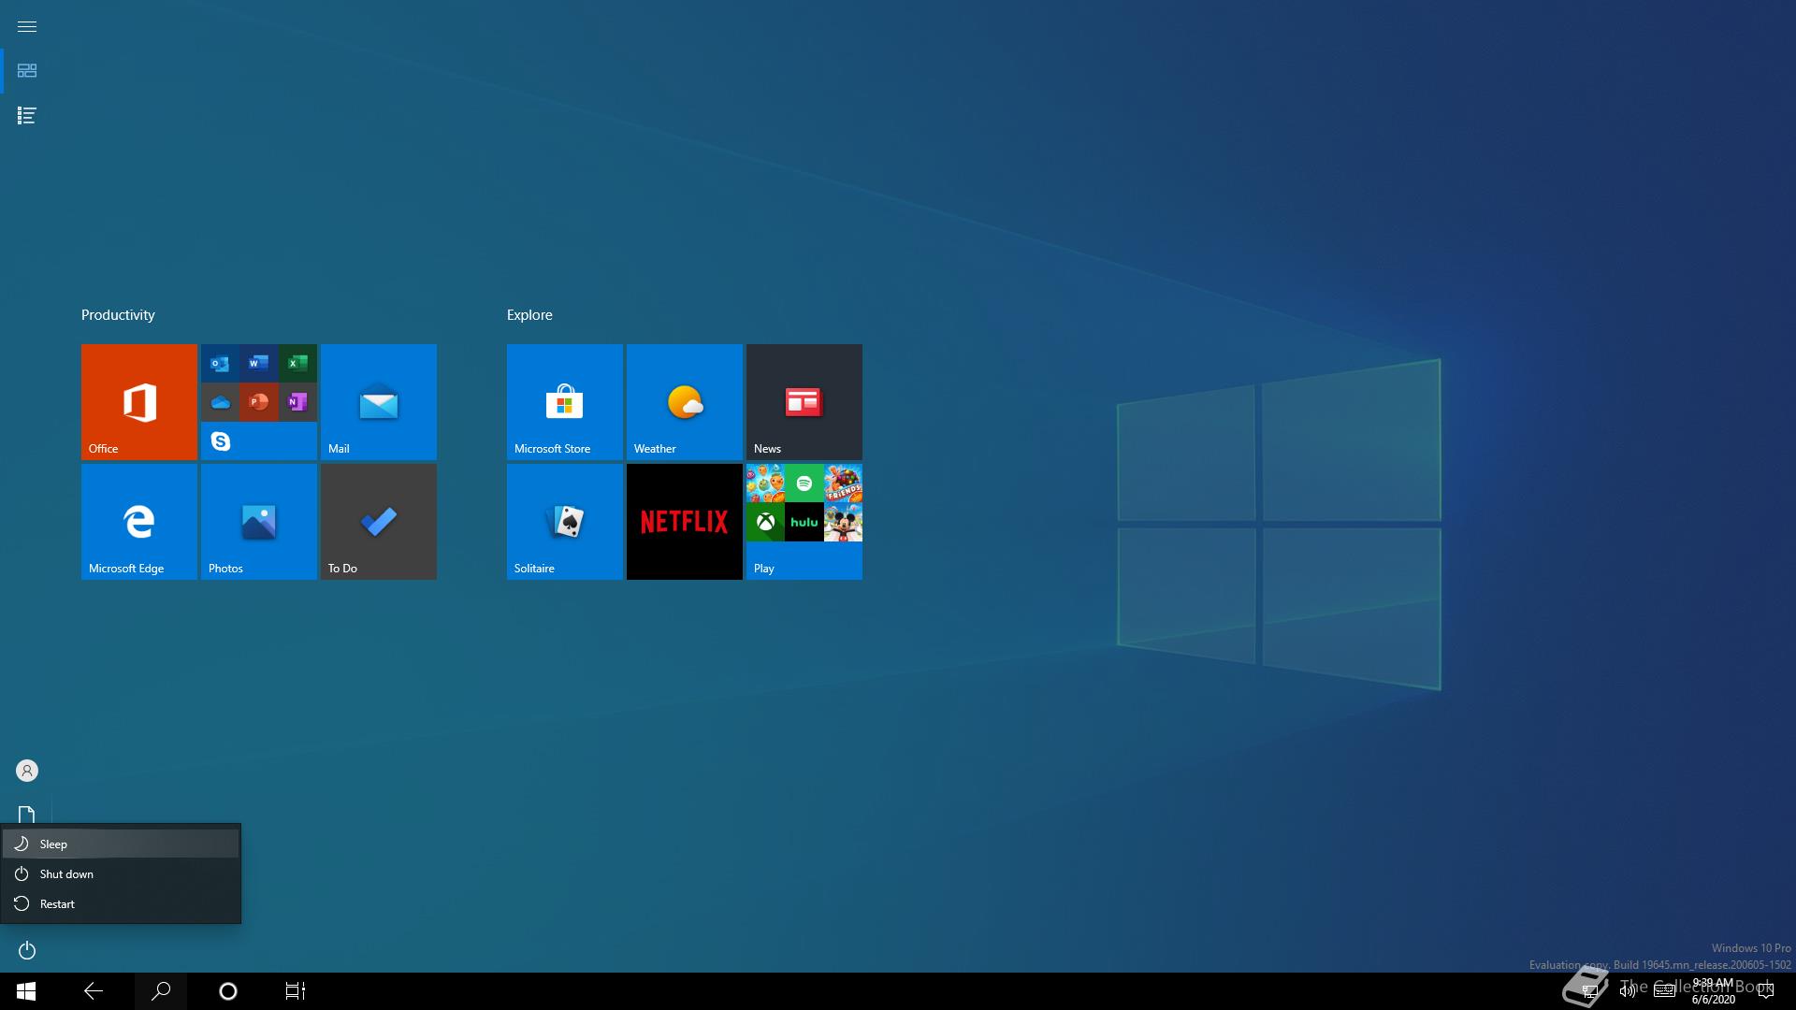Open the Play folder label
Viewport: 1796px width, 1010px height.
point(764,569)
